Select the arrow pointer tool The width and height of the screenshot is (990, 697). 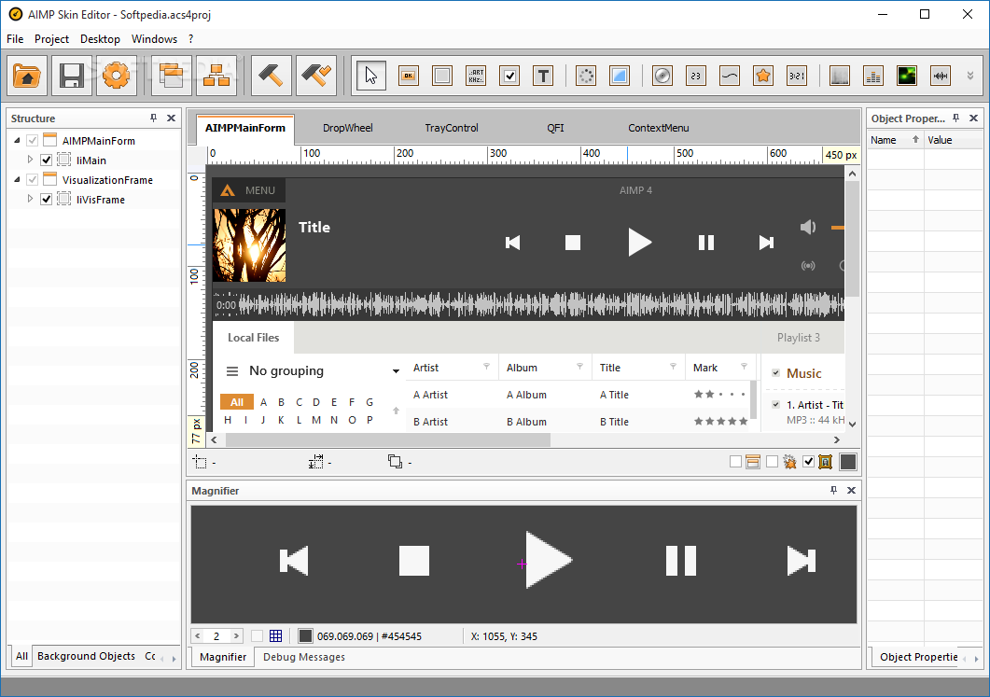pos(370,77)
